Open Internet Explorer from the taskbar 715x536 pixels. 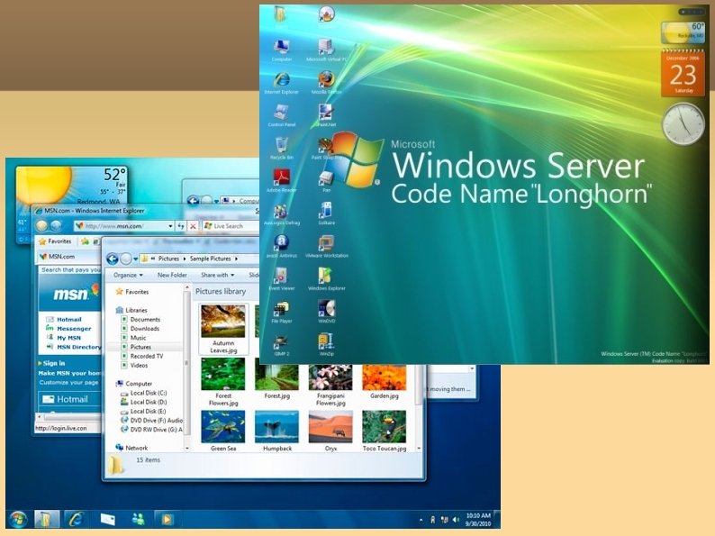[76, 519]
